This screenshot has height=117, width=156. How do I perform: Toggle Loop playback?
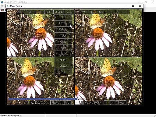point(69,12)
